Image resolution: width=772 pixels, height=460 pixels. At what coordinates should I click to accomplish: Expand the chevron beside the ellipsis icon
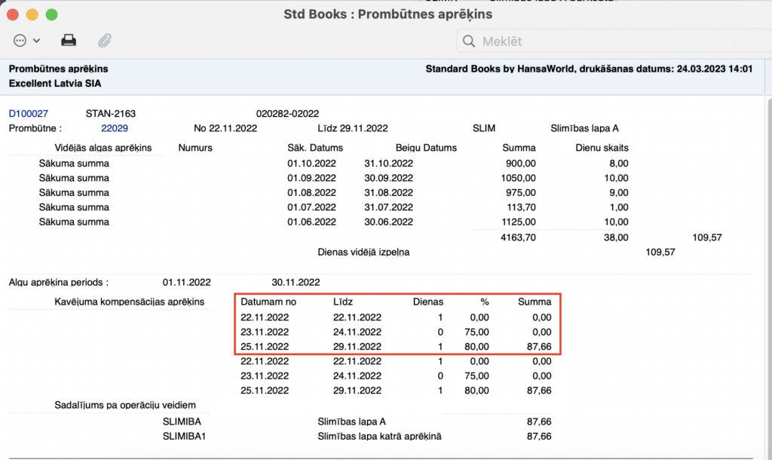tap(36, 41)
